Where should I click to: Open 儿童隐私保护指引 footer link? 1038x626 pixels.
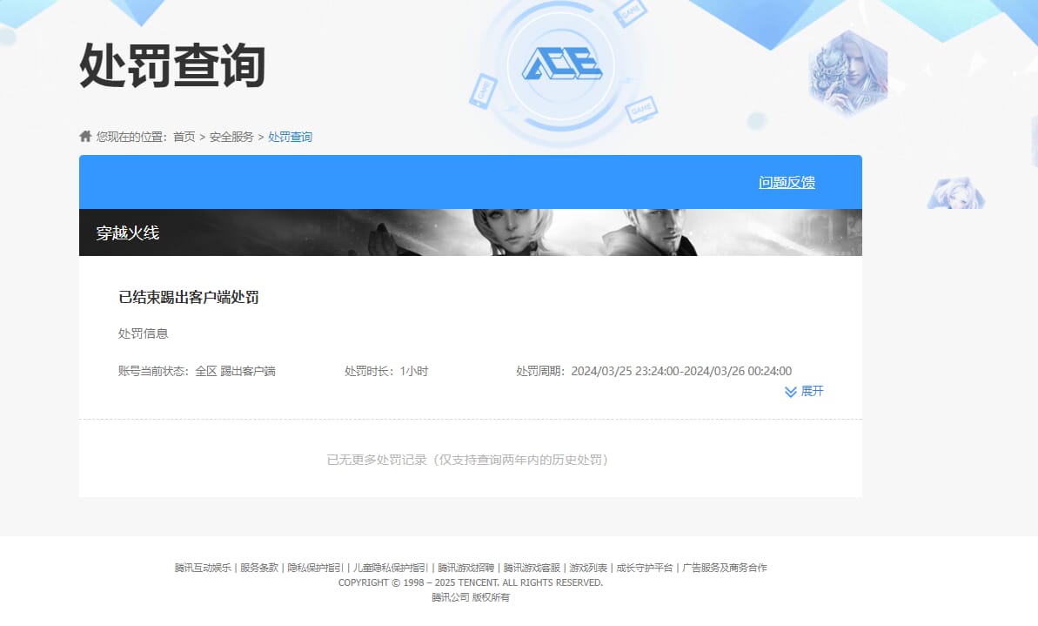click(391, 568)
